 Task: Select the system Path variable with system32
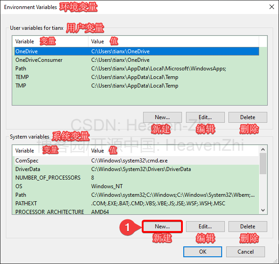coord(137,195)
